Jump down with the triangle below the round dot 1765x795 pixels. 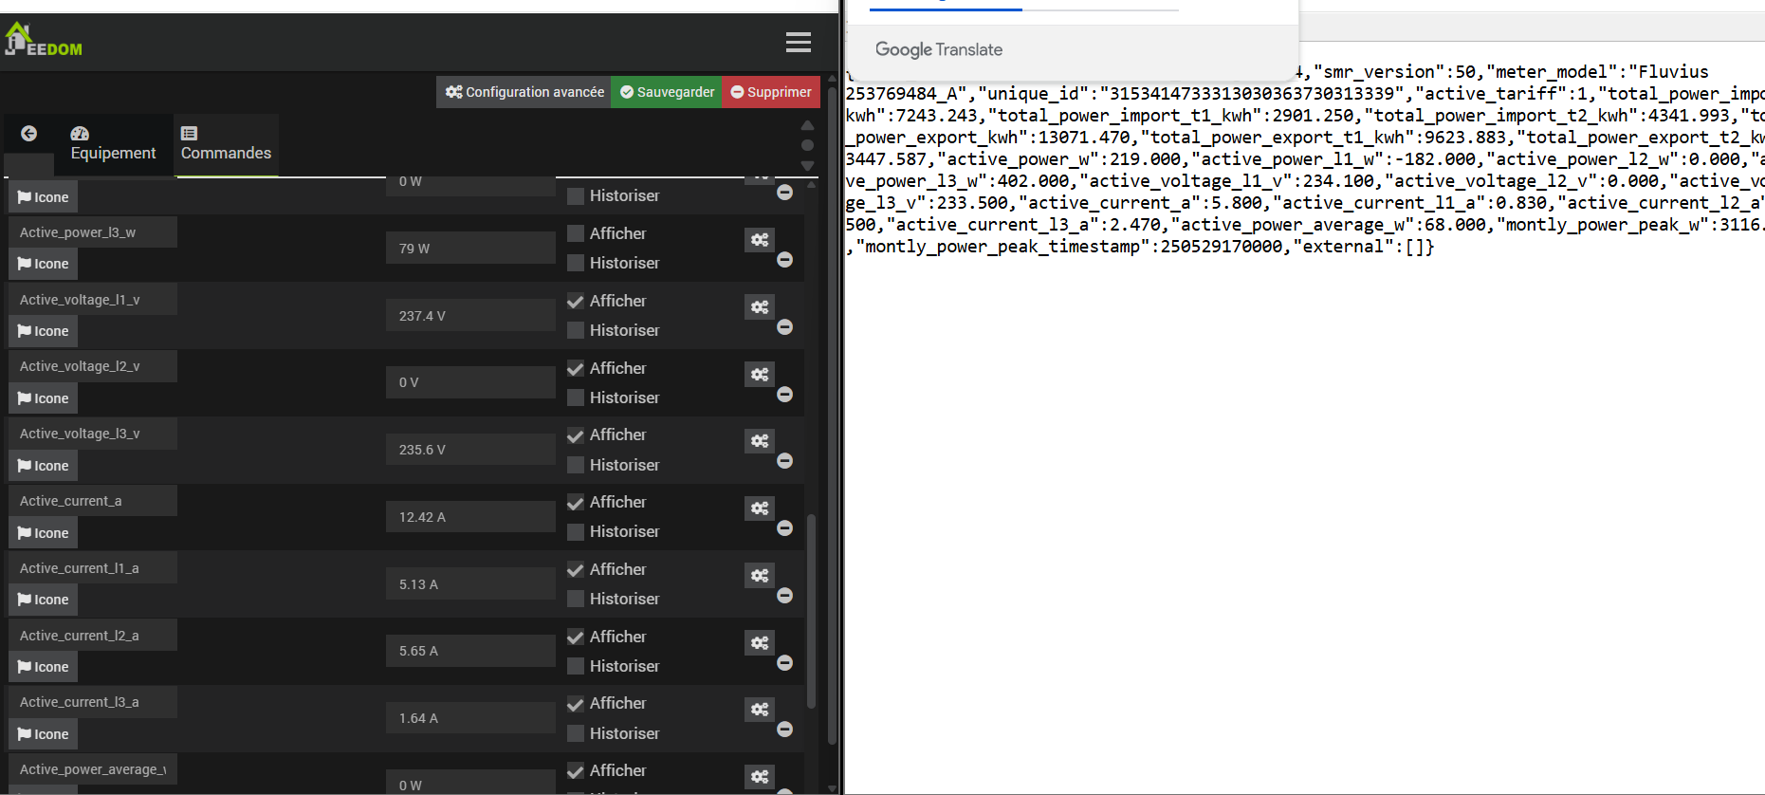click(807, 166)
